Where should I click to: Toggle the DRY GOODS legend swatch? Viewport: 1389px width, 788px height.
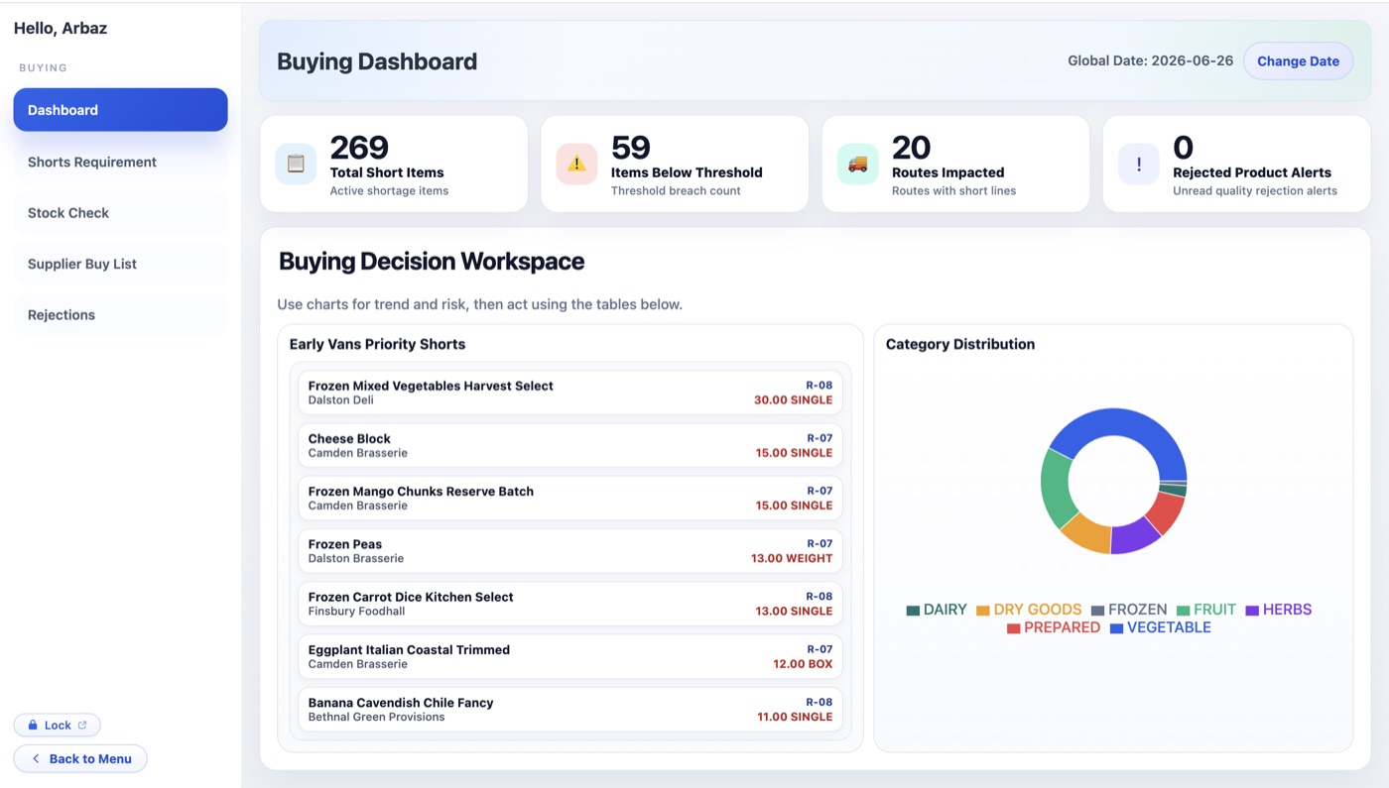983,611
